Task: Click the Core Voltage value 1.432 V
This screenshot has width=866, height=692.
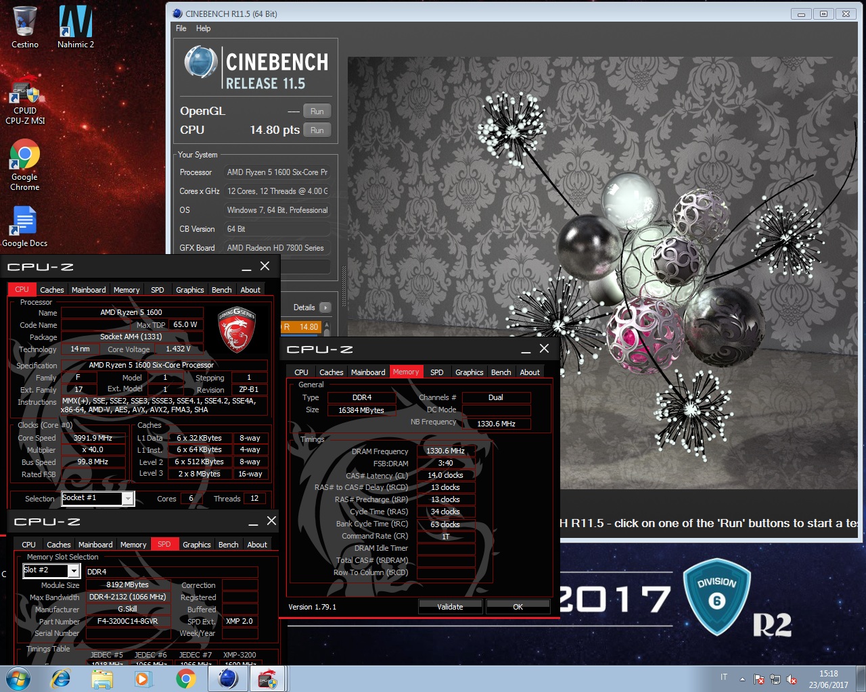Action: pyautogui.click(x=178, y=349)
